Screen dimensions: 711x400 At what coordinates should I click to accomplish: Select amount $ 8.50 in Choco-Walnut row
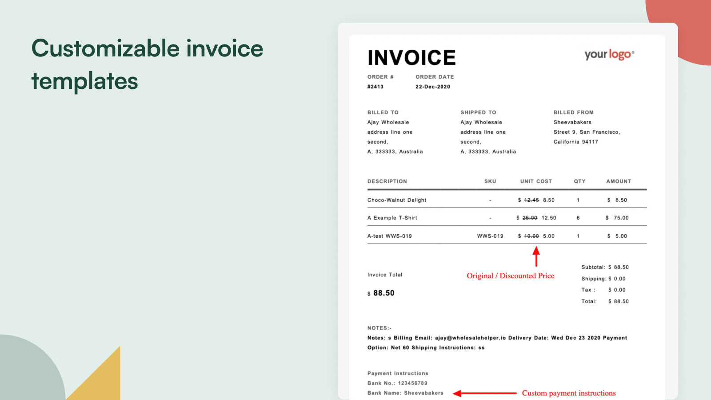point(617,200)
